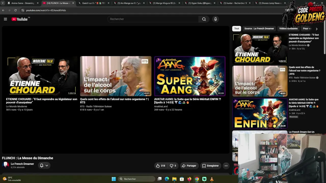Click the browser address bar URL
The width and height of the screenshot is (326, 183).
click(46, 10)
